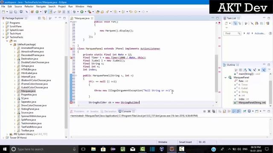Viewport: 273px width, 153px height.
Task: Select Marquee.java in Package Explorer
Action: 28,91
